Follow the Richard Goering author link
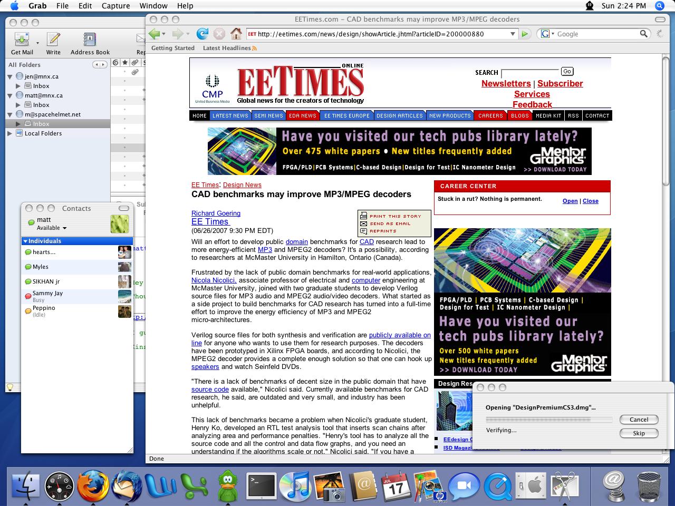675x506 pixels. coord(216,213)
